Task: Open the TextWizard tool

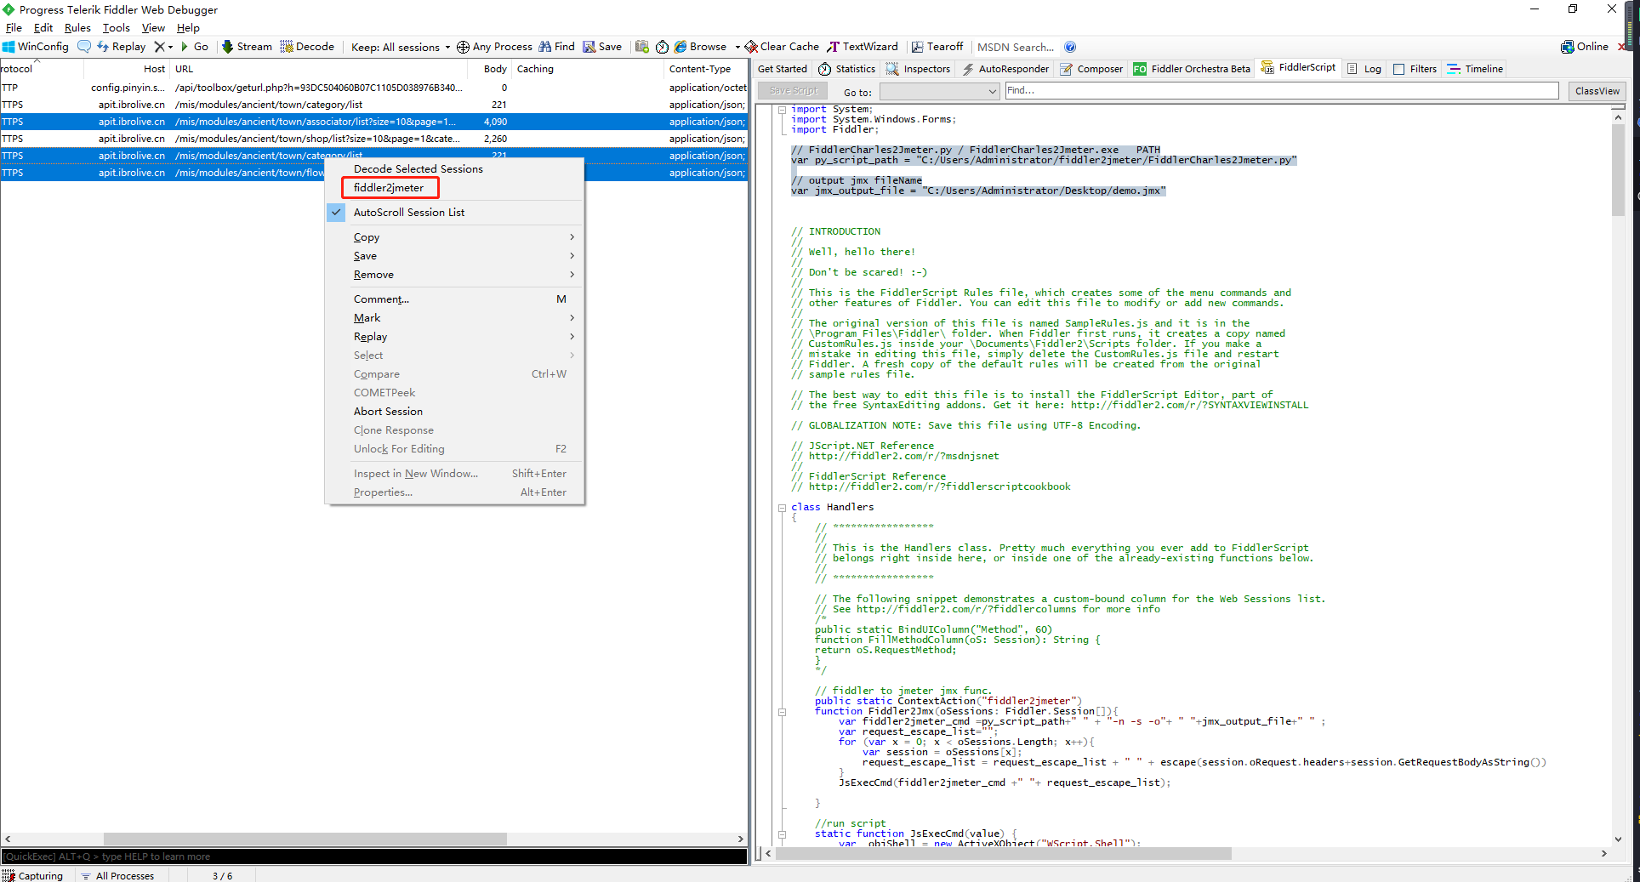Action: click(x=863, y=47)
